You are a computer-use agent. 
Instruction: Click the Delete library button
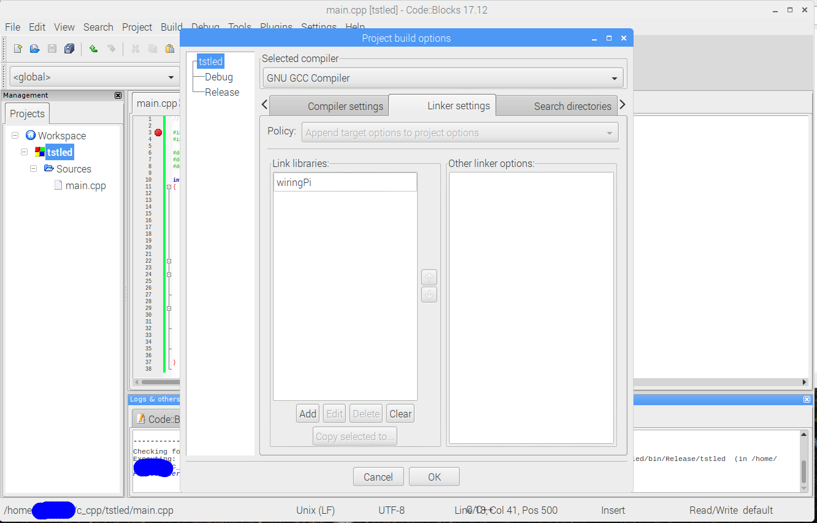coord(366,414)
